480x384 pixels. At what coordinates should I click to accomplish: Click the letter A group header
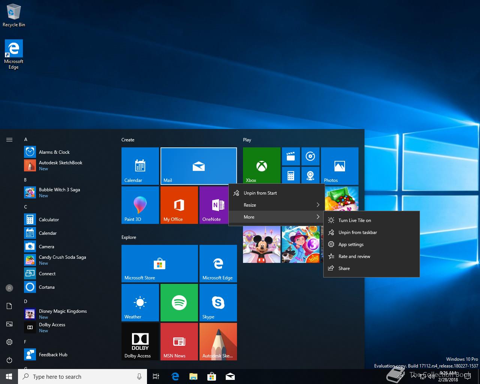click(x=26, y=139)
